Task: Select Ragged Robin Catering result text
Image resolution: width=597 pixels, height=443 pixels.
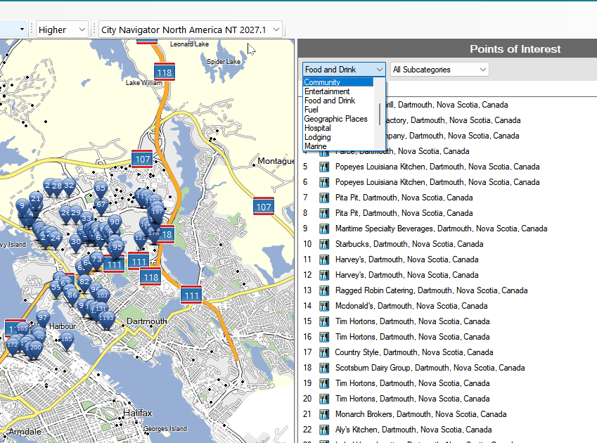Action: [x=431, y=290]
